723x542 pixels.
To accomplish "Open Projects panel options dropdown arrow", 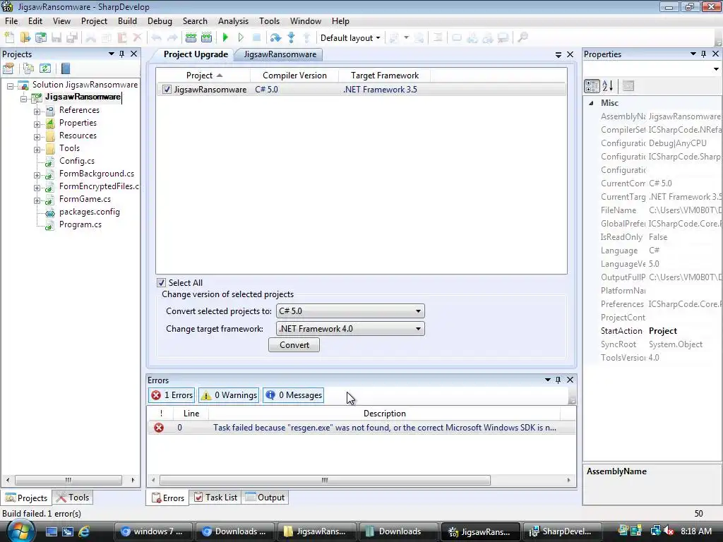I will [111, 54].
